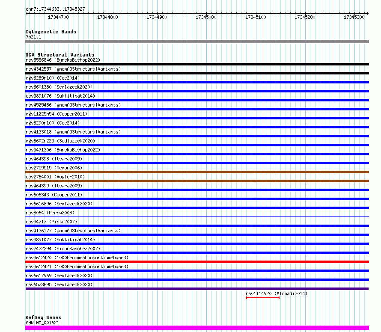Click the ruler's left arrow end
The image size is (381, 332).
coord(27,14)
